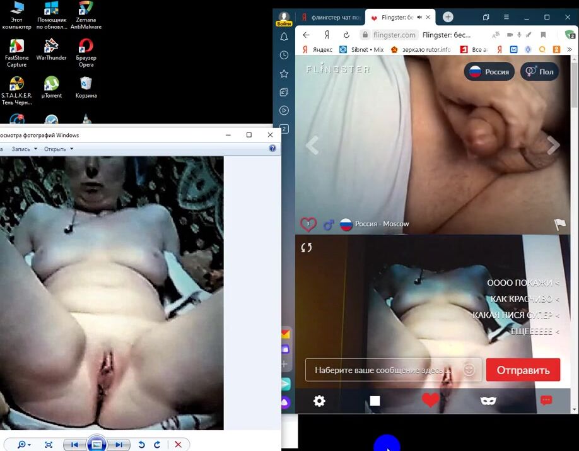Go to next photo in viewer

coord(118,445)
